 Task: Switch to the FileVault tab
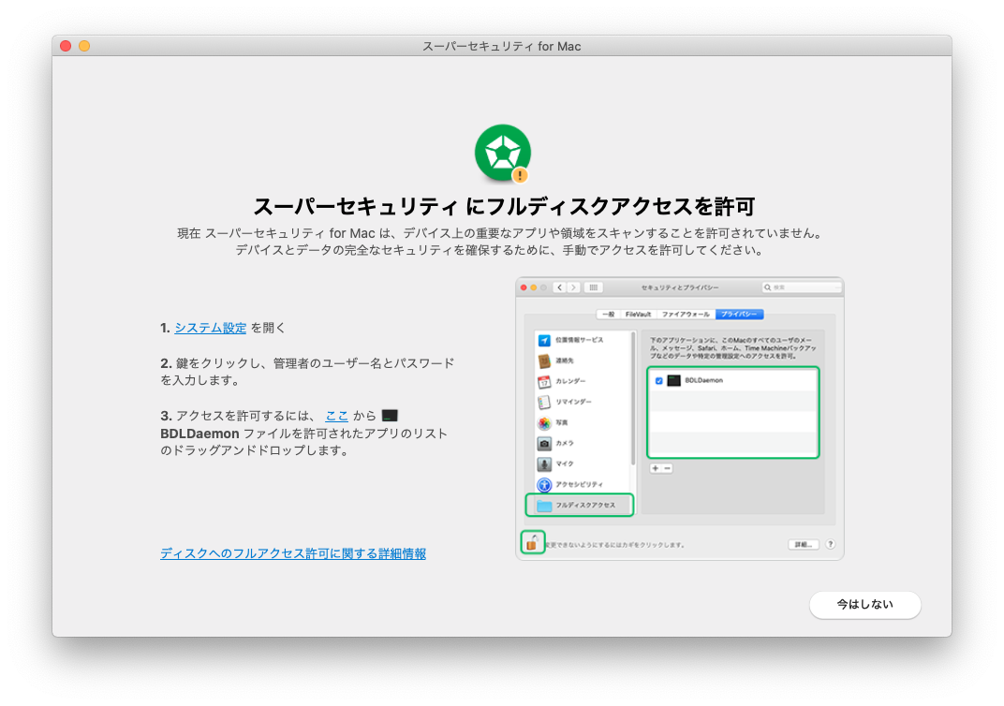click(x=638, y=315)
